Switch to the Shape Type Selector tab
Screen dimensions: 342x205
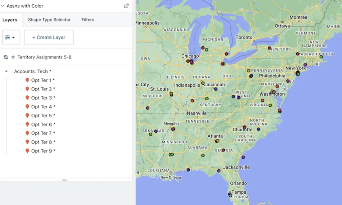click(x=49, y=20)
